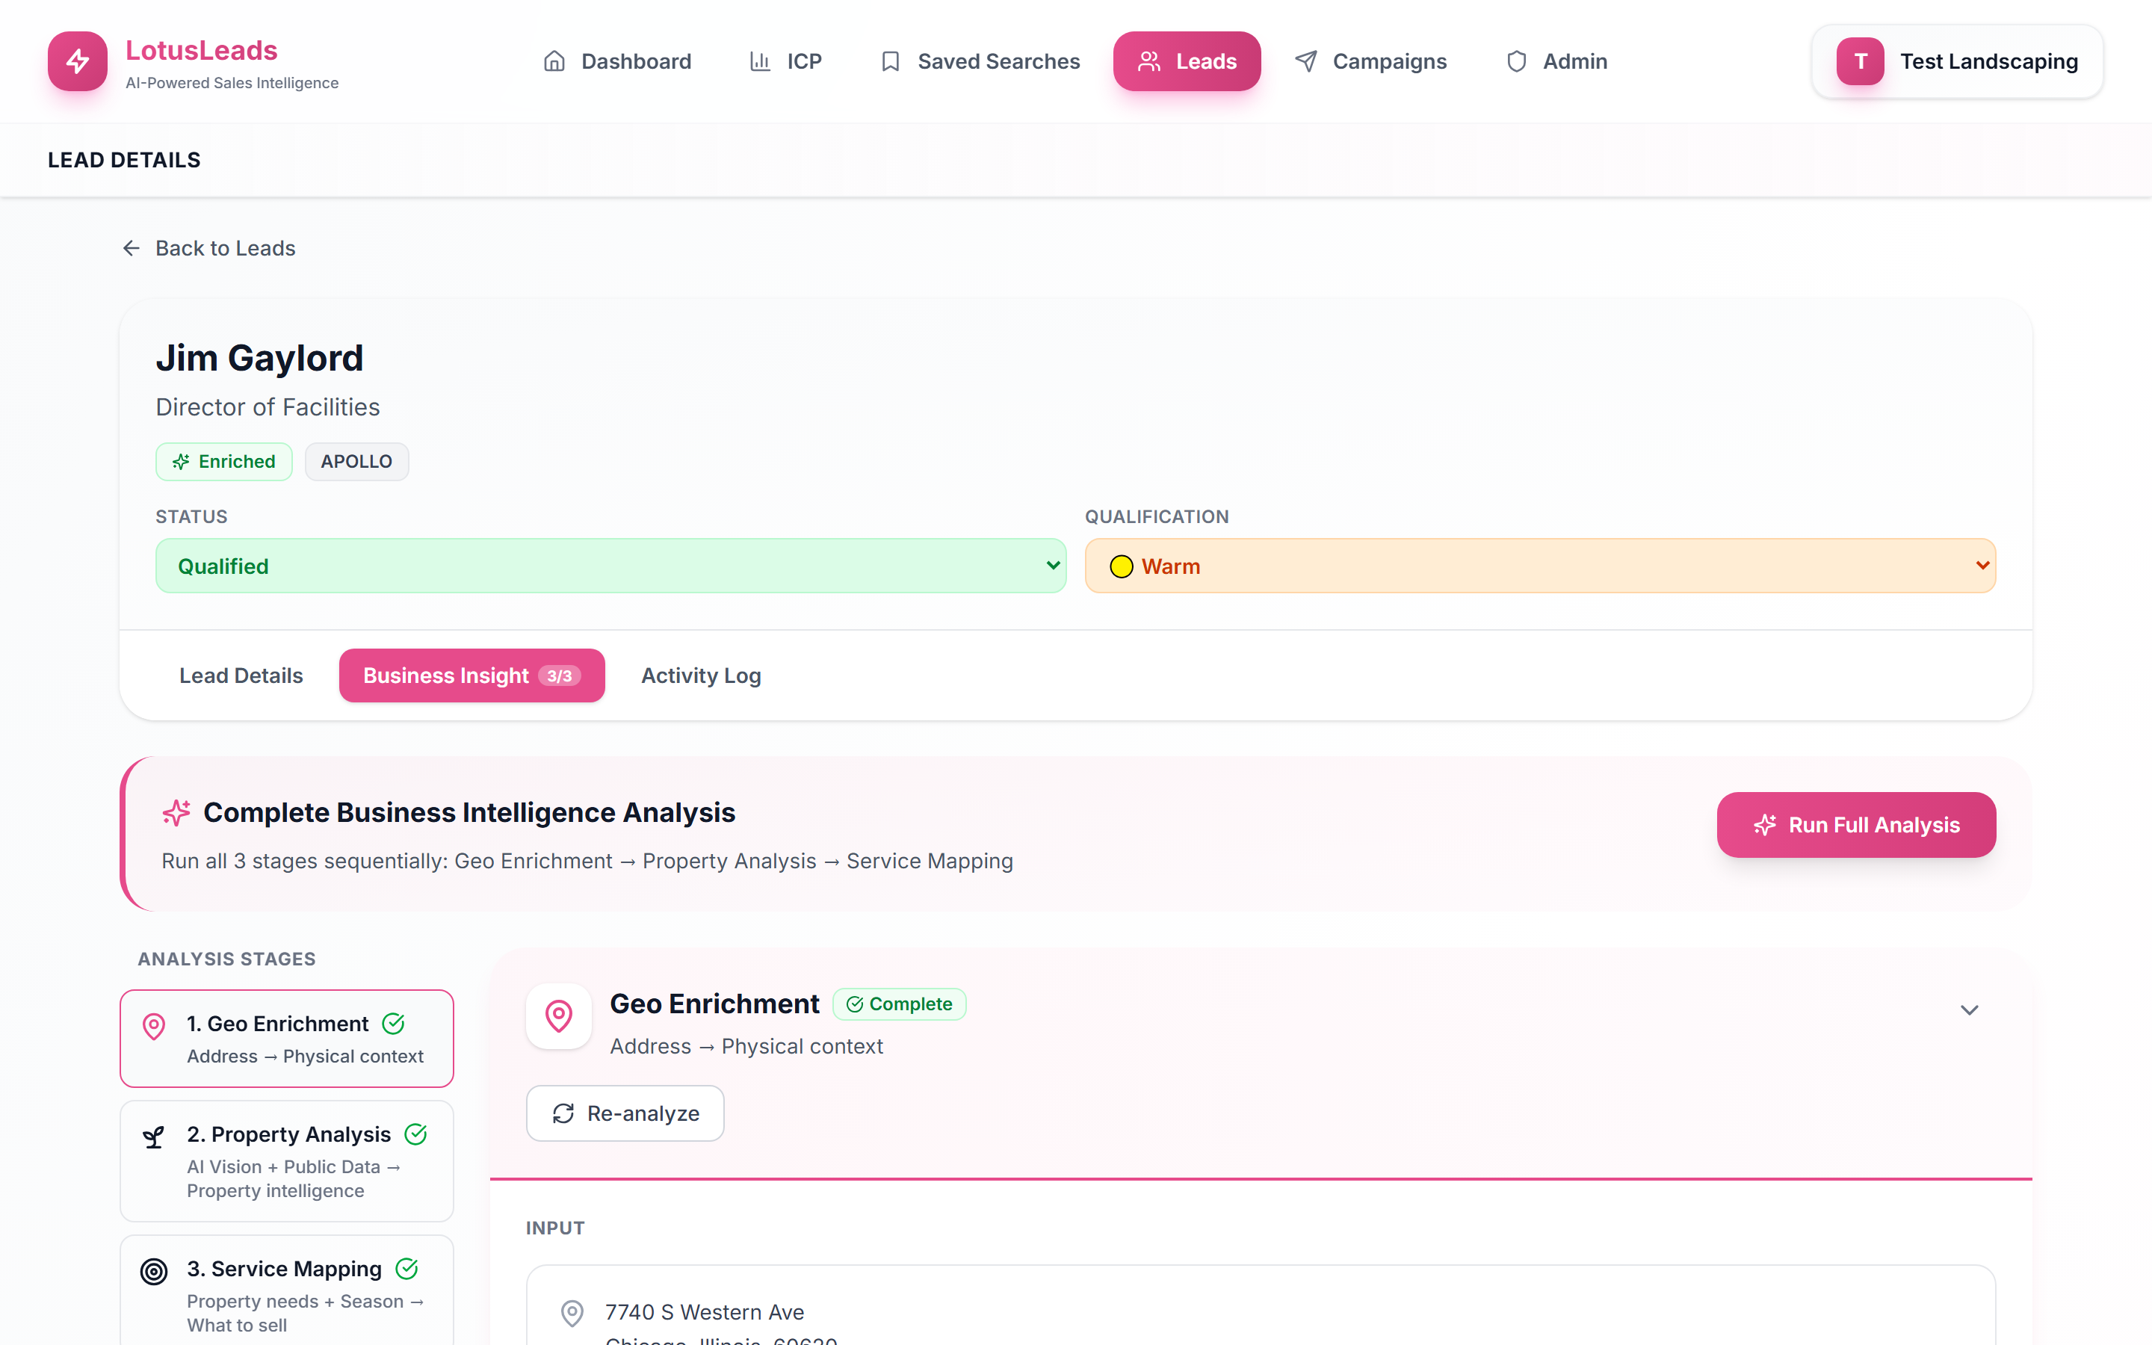Click the map pin icon in stage 1

click(154, 1027)
